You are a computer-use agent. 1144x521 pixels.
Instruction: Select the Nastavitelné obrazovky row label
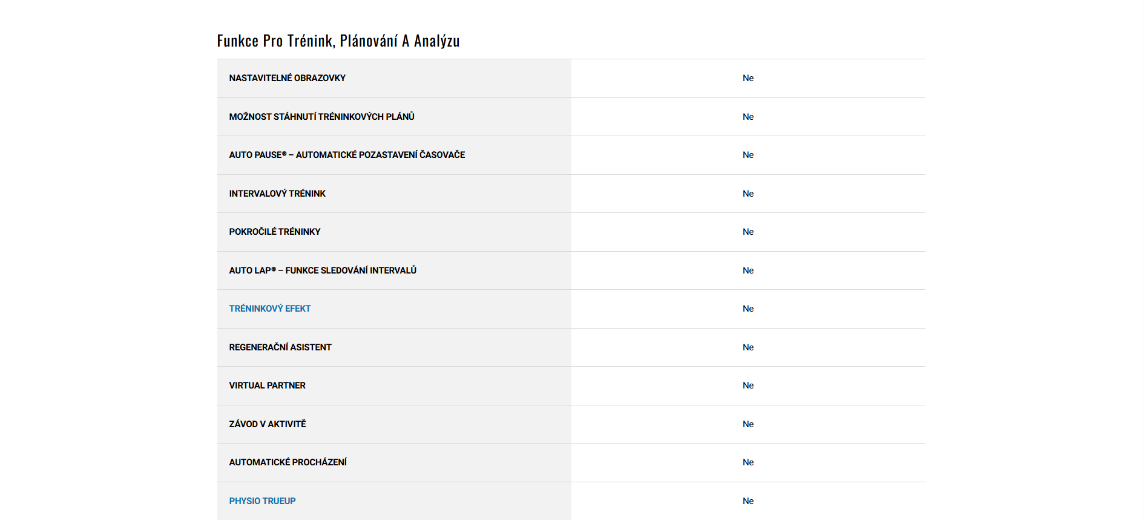(x=287, y=78)
